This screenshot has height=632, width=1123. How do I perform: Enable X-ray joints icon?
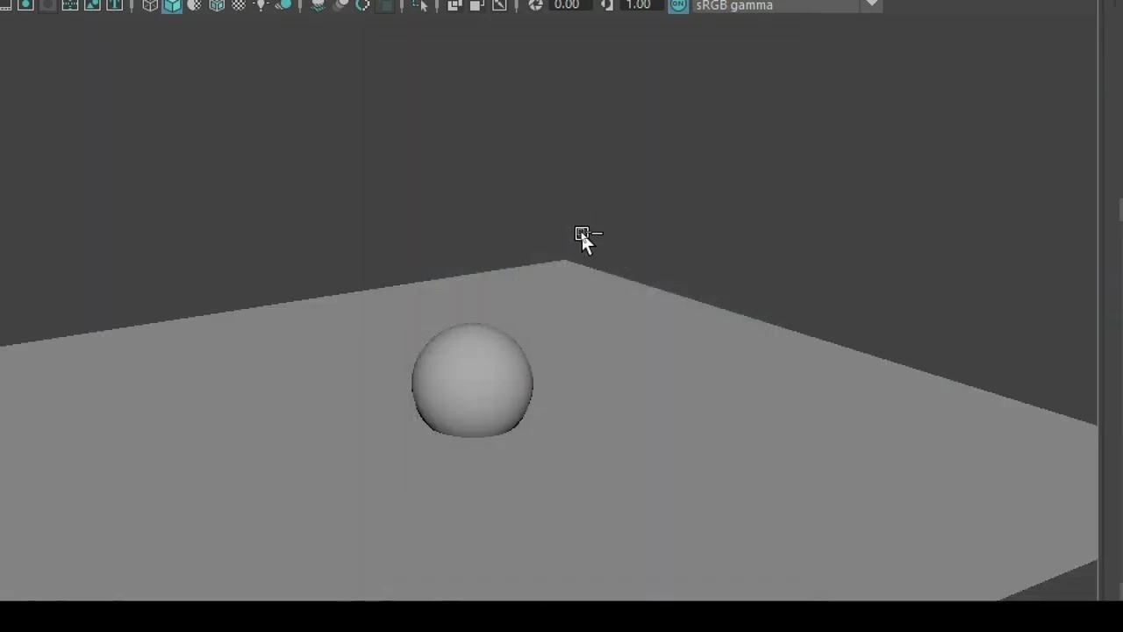(x=499, y=5)
